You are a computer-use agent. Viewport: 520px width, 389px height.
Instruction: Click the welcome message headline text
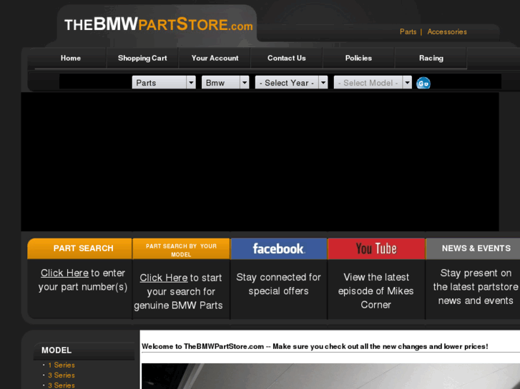point(315,346)
